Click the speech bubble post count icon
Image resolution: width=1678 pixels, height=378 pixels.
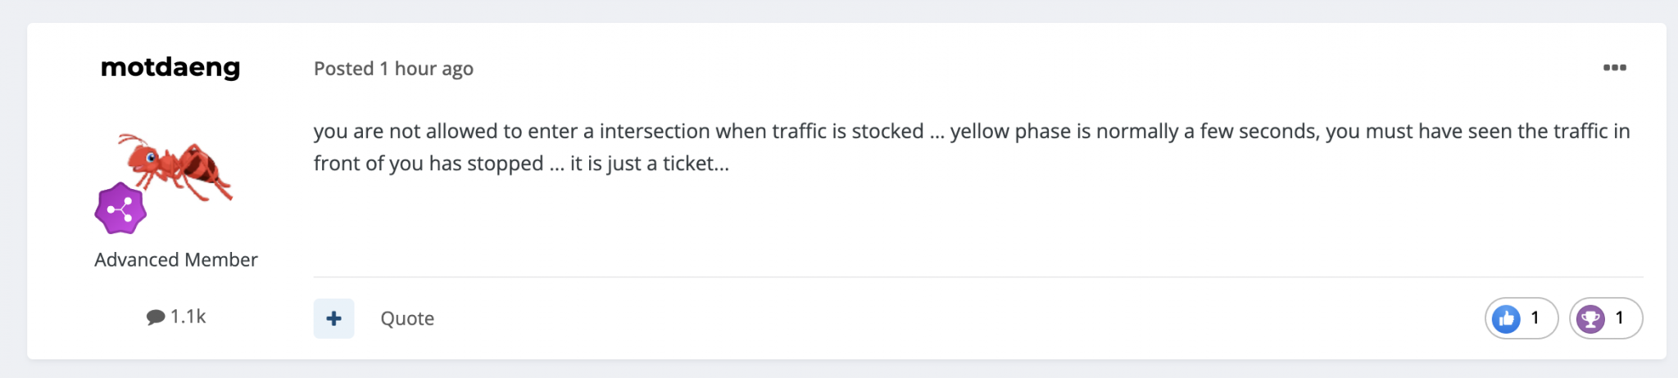(x=156, y=317)
